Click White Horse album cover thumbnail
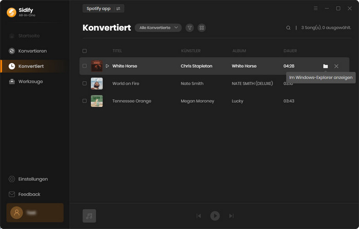Screen dimensions: 359x229 [x=96, y=66]
